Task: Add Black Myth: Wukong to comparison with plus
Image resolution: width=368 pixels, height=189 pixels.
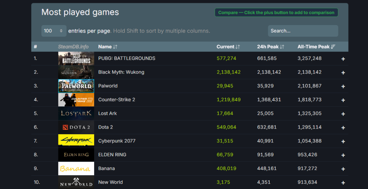Action: click(x=343, y=73)
